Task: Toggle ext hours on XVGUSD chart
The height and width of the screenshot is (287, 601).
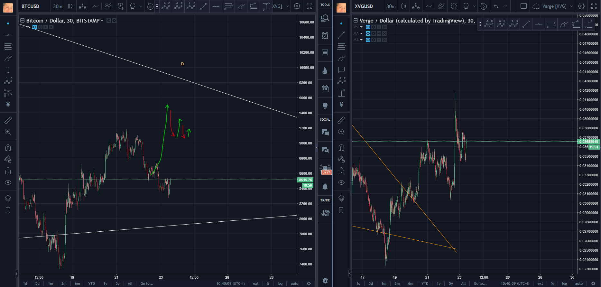Action: point(540,283)
